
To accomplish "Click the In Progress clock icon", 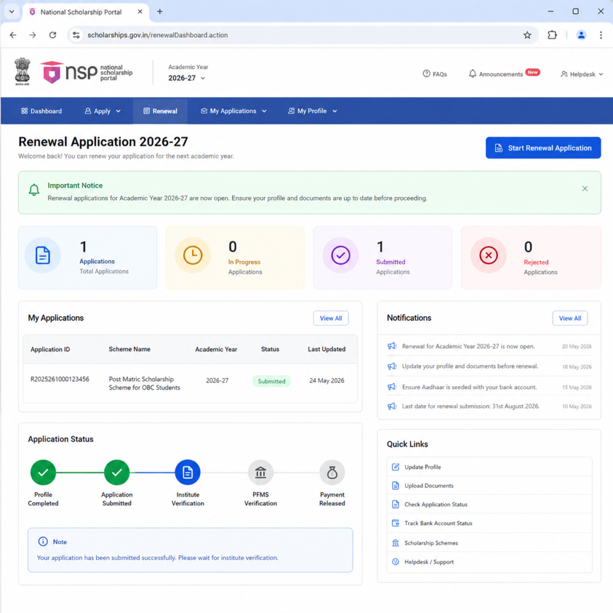I will click(x=193, y=255).
